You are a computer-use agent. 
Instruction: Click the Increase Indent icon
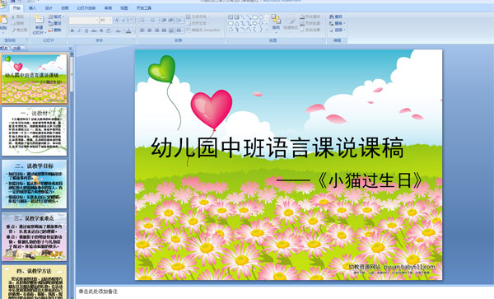[170, 20]
